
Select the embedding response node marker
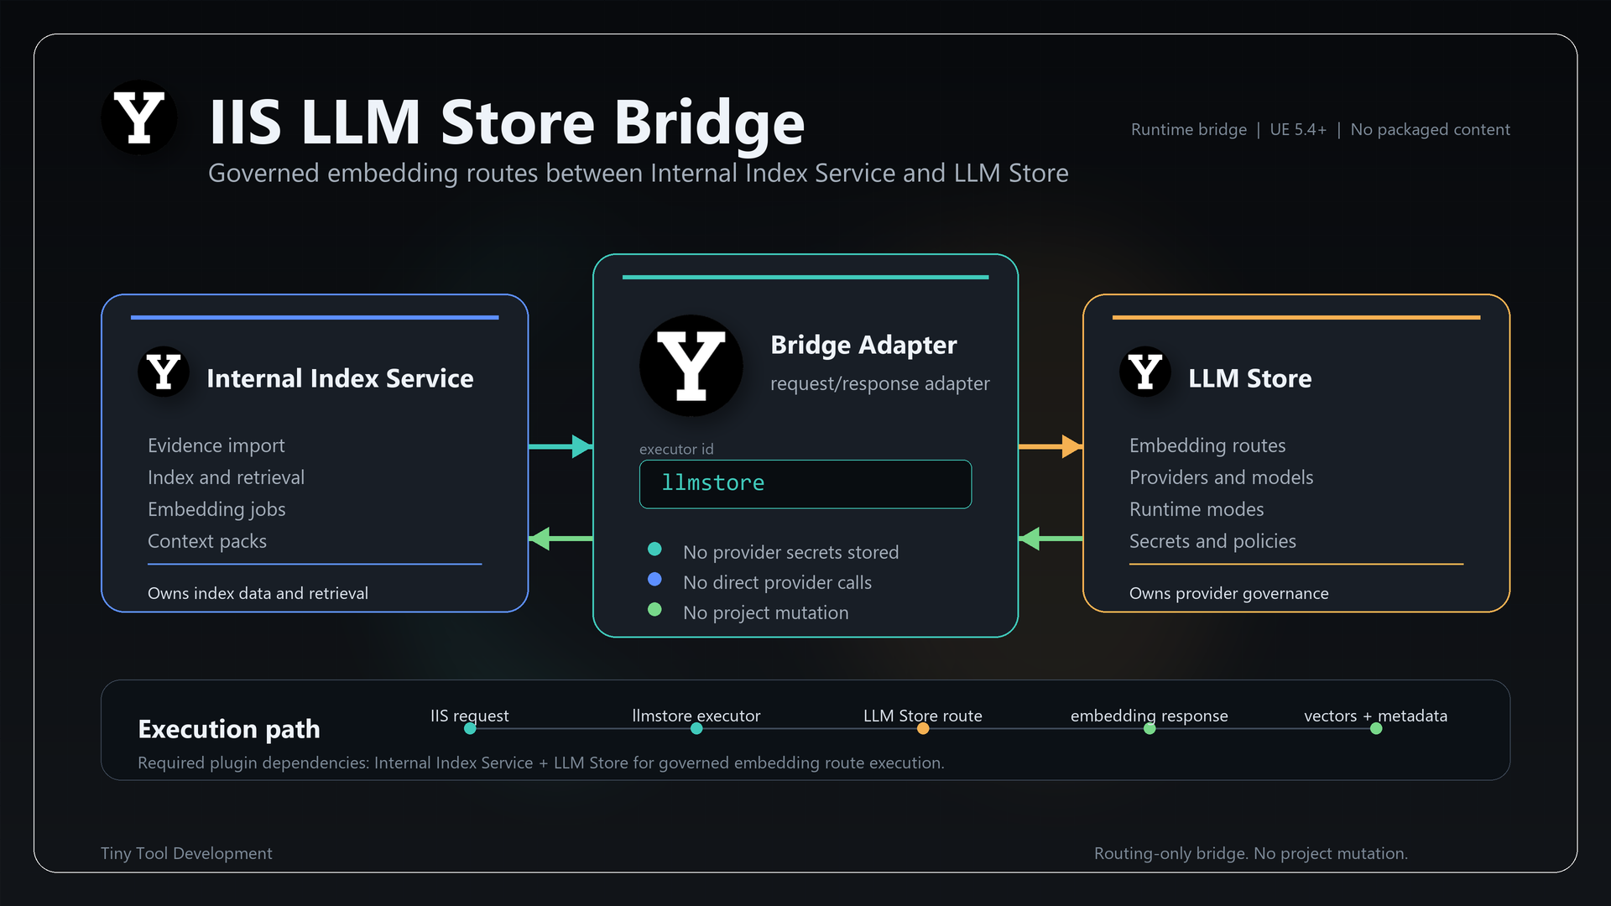1150,729
